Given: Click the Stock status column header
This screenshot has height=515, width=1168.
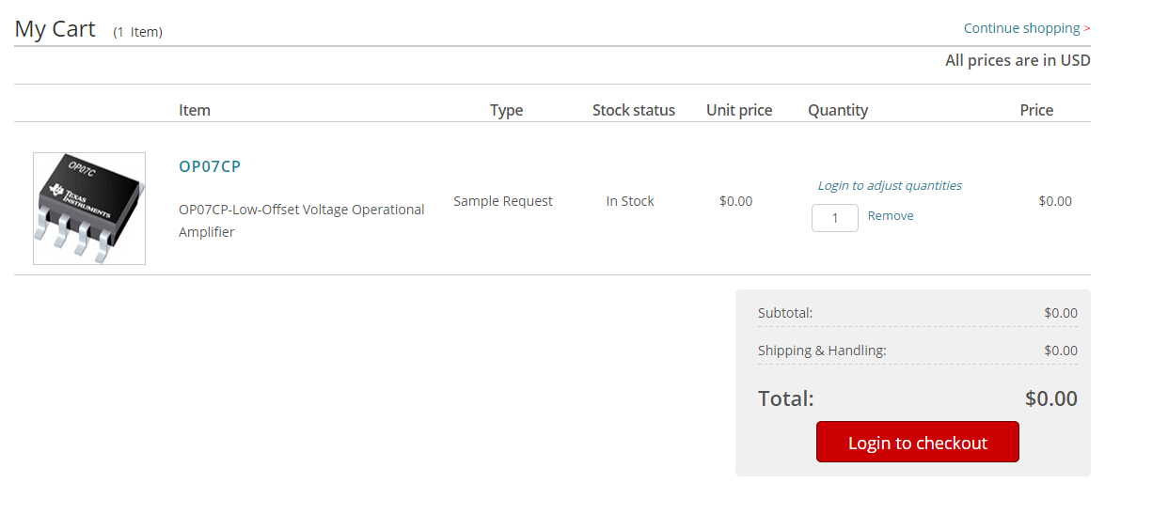Looking at the screenshot, I should coord(634,110).
